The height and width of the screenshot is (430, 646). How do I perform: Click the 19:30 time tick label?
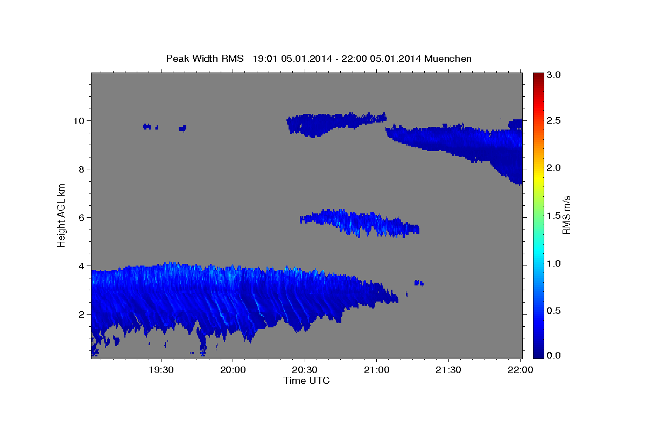point(161,370)
